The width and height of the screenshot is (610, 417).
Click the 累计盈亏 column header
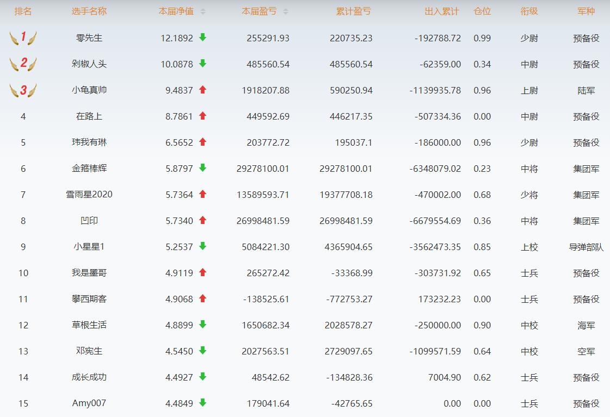(354, 11)
